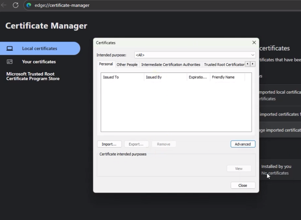
Task: Close the Certificates dialog with X
Action: click(x=254, y=43)
